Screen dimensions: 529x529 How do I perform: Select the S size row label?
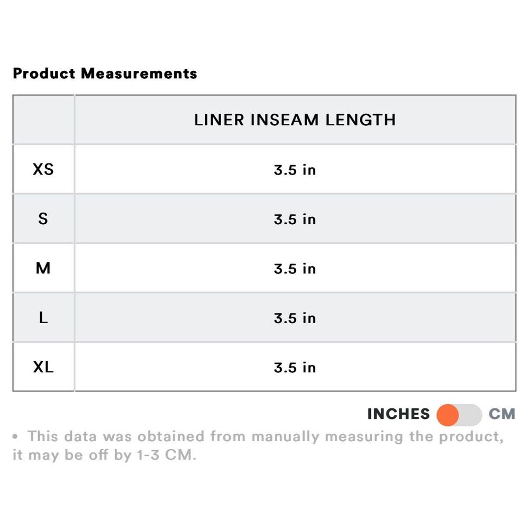point(43,218)
